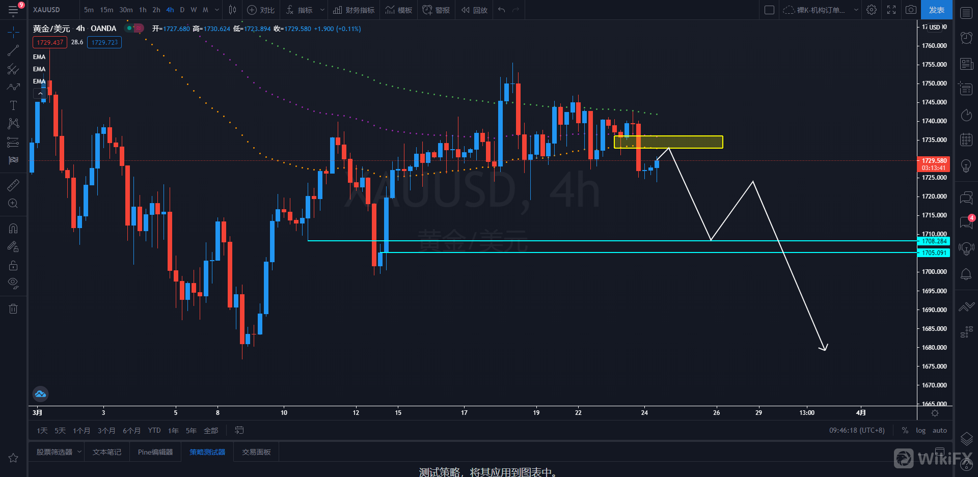This screenshot has height=477, width=978.
Task: Open the favorites star toolbar
Action: point(13,458)
